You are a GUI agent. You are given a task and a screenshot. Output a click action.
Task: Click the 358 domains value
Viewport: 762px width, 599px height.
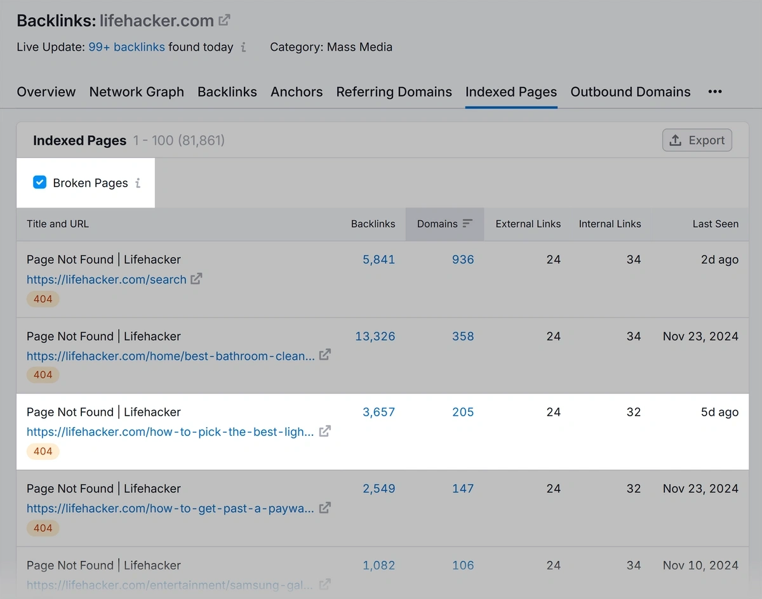tap(463, 336)
